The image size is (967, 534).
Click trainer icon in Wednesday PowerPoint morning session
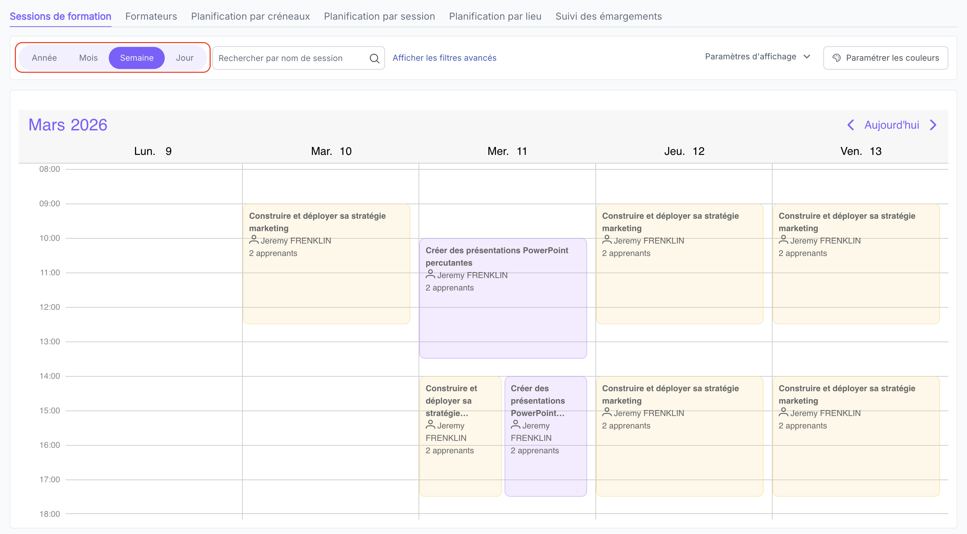(x=430, y=274)
